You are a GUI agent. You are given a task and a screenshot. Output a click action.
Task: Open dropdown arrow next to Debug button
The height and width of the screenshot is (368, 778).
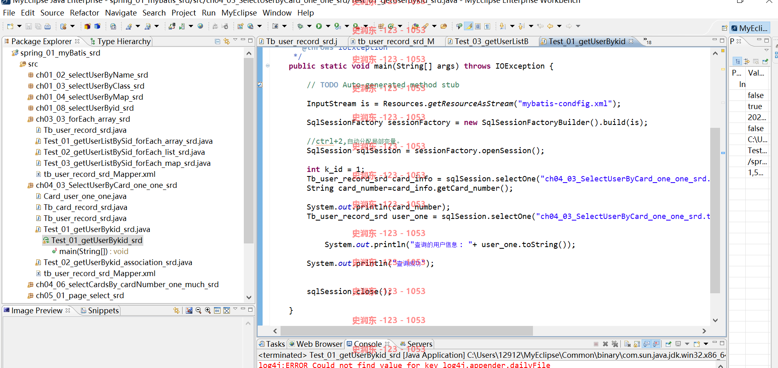[309, 26]
